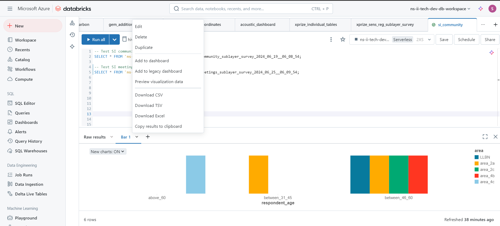Open the tab overflow ellipsis menu
The height and width of the screenshot is (226, 500).
483,25
